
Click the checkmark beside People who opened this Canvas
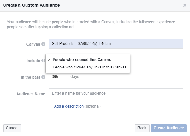(49, 60)
